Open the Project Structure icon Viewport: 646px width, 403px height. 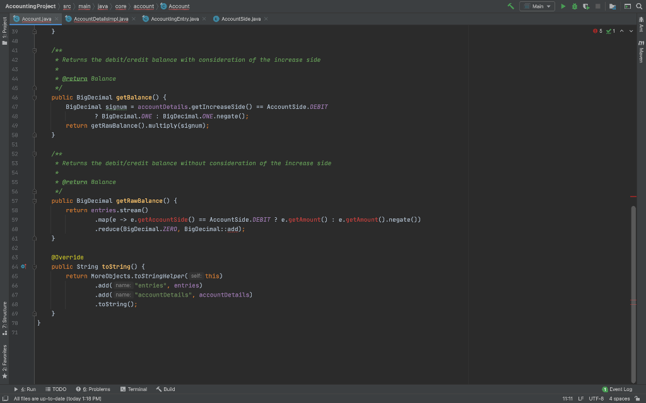point(612,6)
